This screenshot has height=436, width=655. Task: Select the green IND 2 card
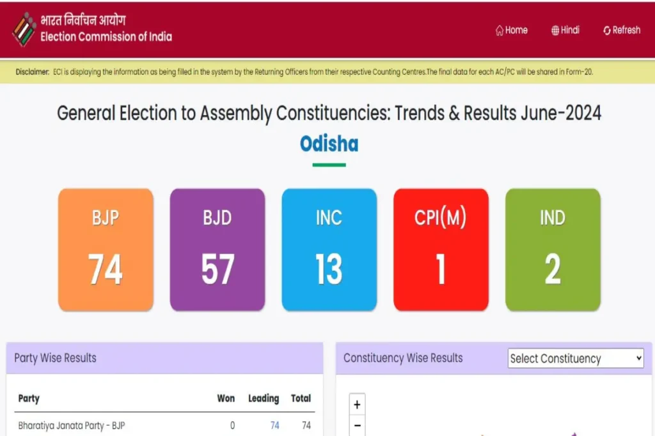[553, 250]
